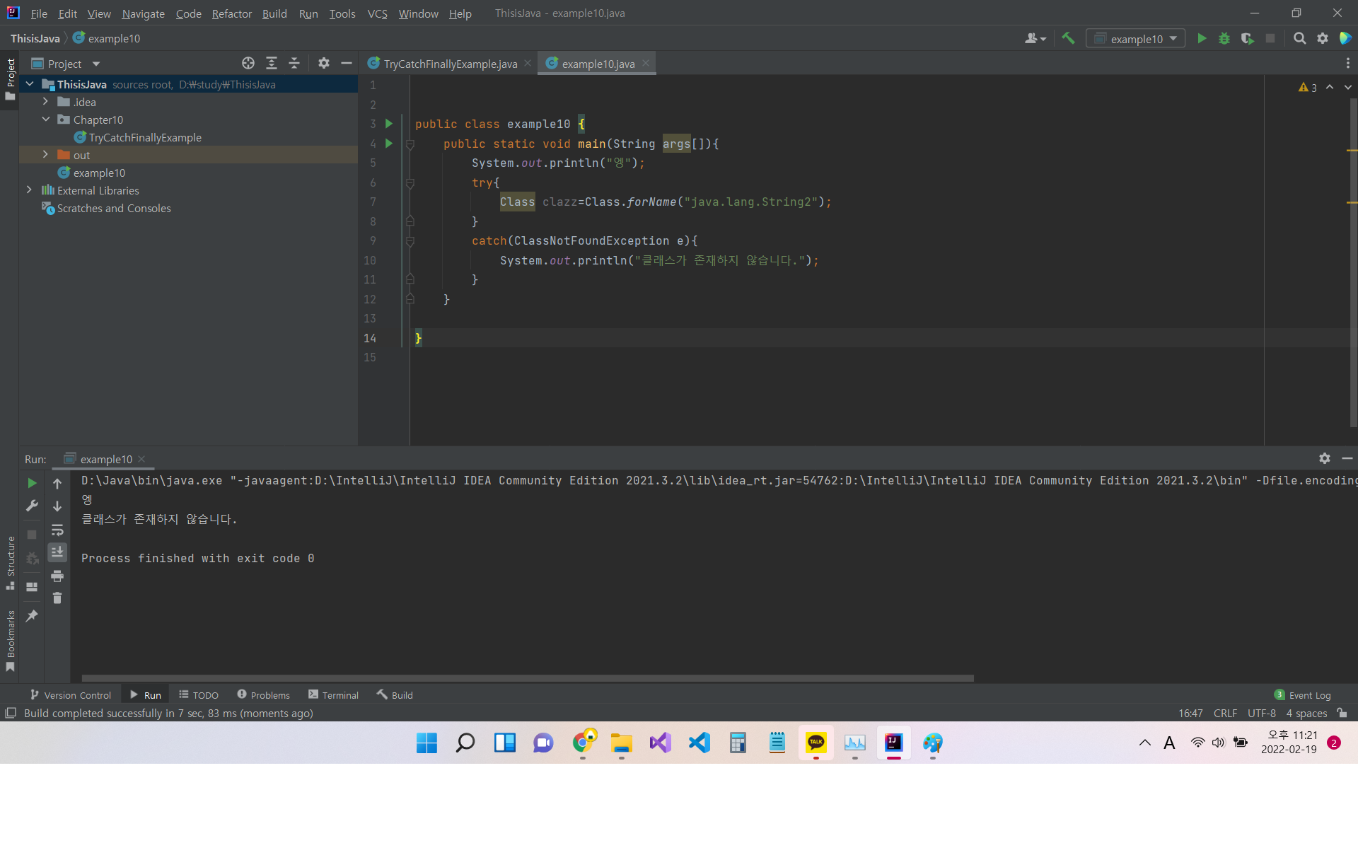
Task: Expand the out folder in tree
Action: (45, 155)
